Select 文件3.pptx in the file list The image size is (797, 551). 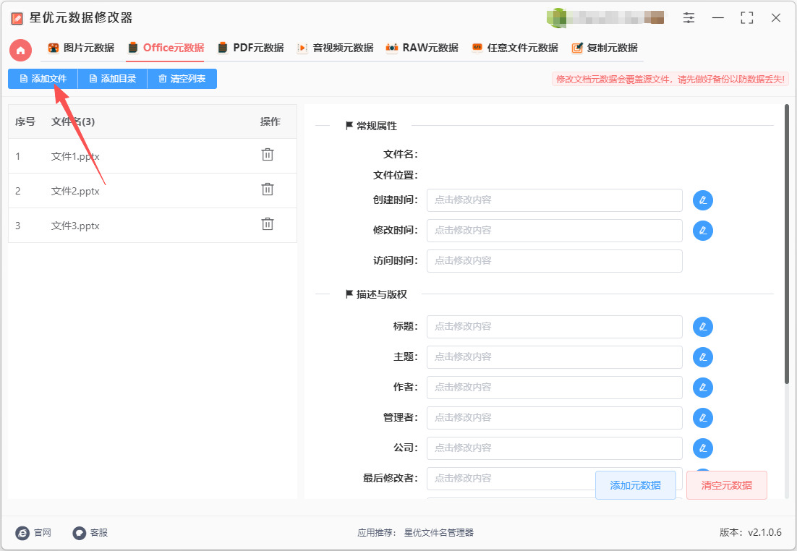pyautogui.click(x=153, y=225)
